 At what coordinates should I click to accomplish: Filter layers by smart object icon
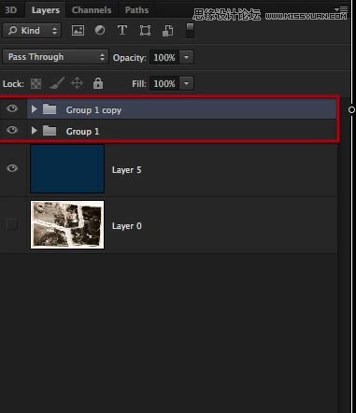pyautogui.click(x=167, y=31)
